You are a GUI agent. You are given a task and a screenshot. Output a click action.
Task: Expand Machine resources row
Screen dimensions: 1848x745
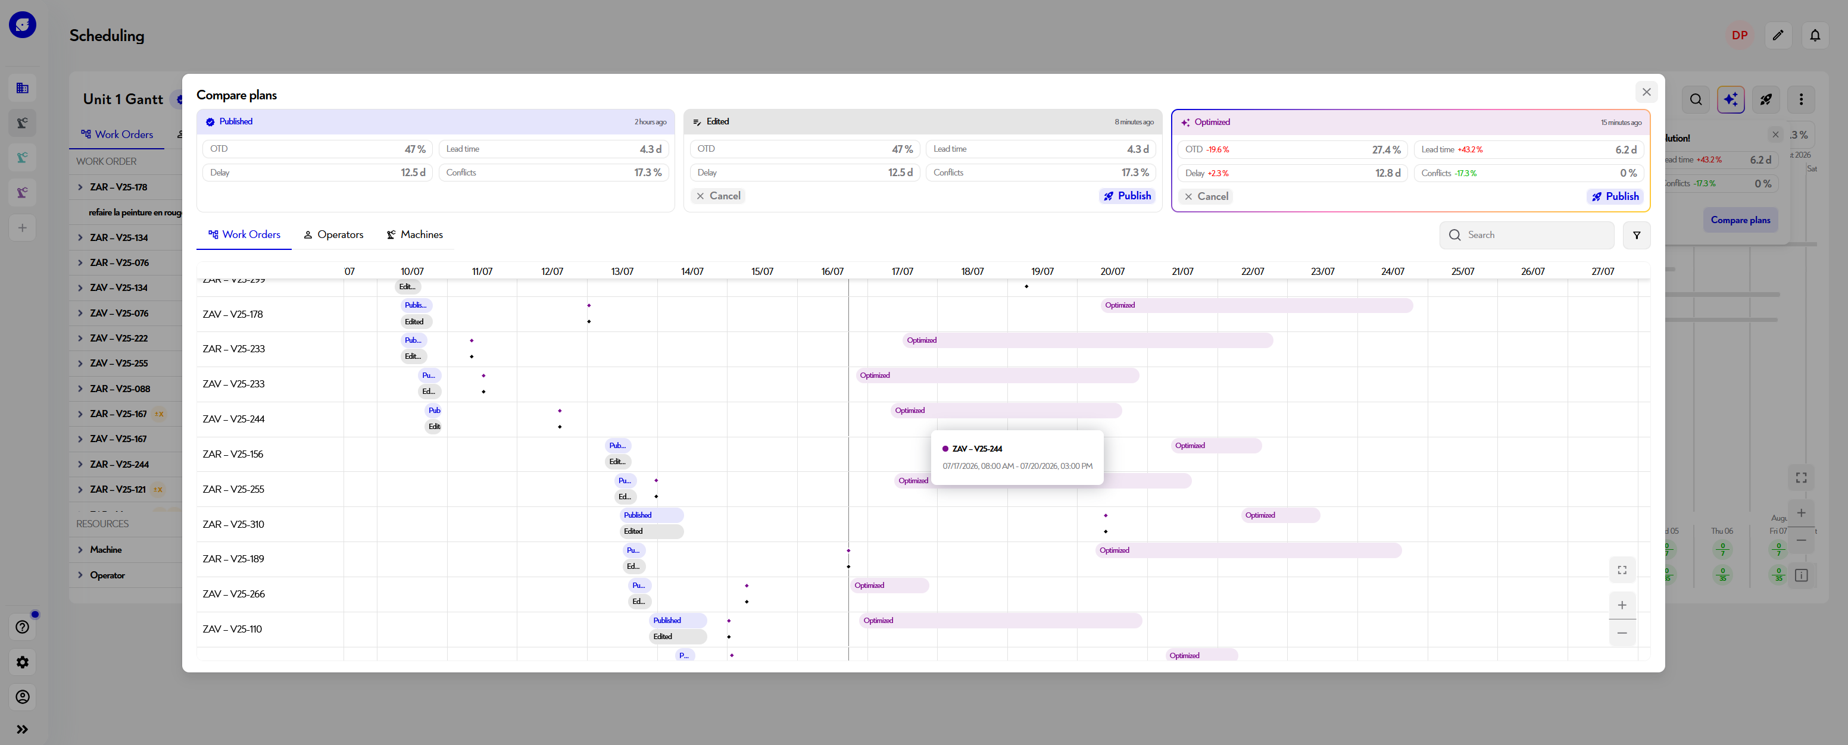point(80,550)
